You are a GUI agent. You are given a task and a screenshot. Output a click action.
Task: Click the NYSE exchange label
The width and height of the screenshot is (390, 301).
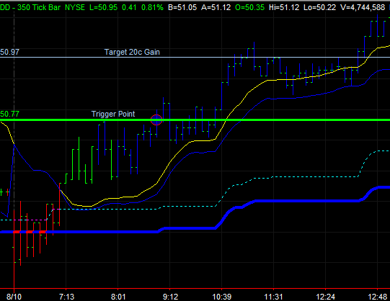tap(75, 7)
